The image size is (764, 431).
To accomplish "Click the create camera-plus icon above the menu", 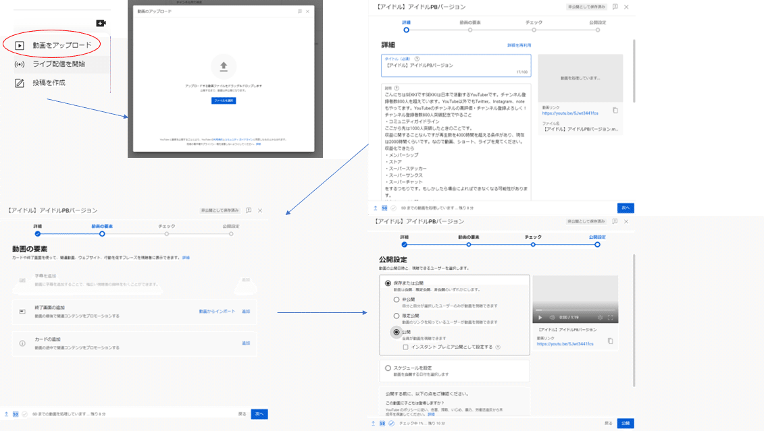I will coord(101,23).
